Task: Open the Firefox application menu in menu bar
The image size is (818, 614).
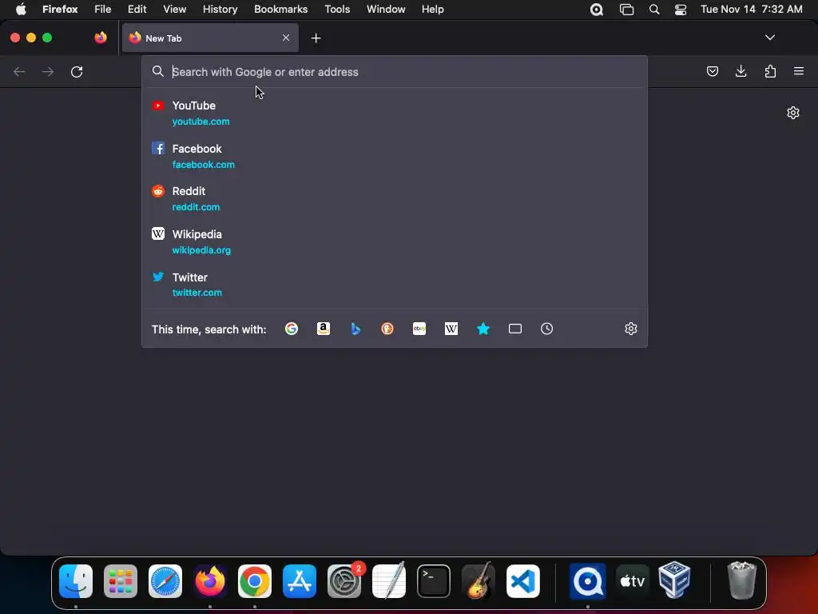Action: coord(60,10)
